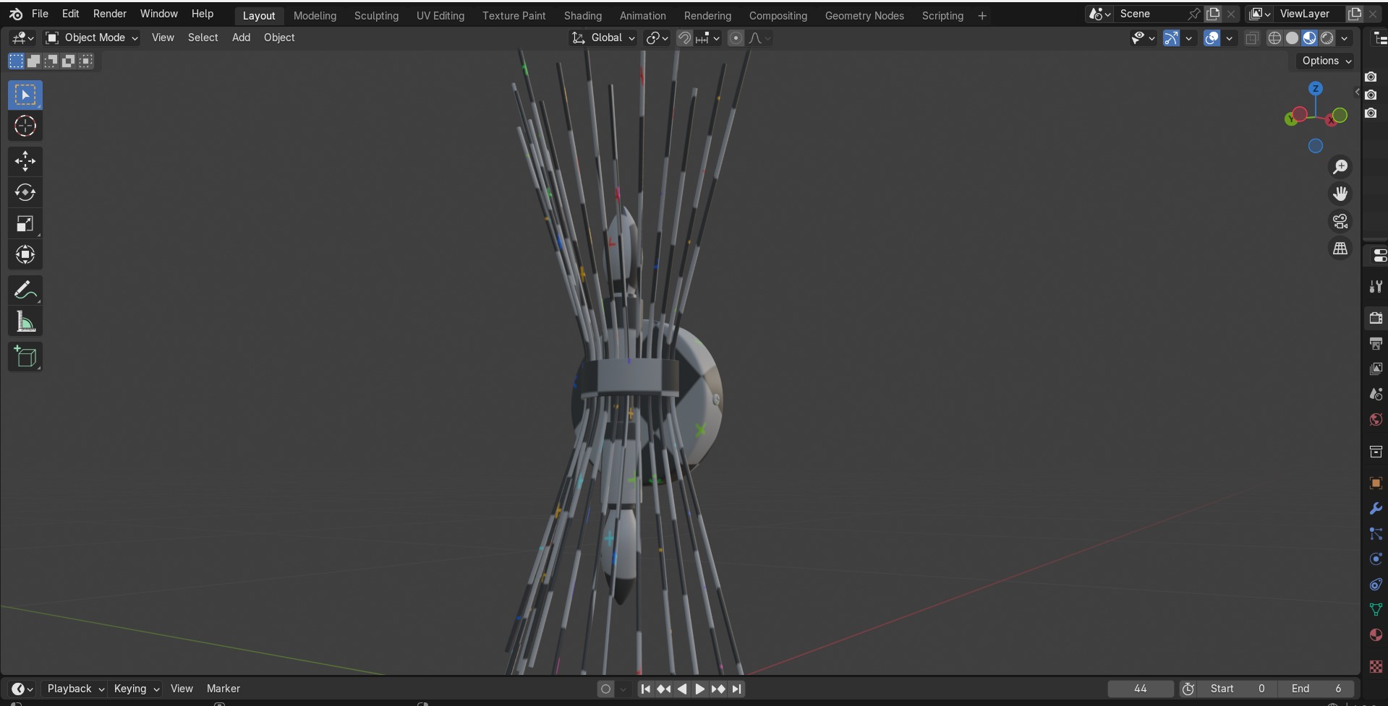Open the editor type dropdown

coord(23,38)
